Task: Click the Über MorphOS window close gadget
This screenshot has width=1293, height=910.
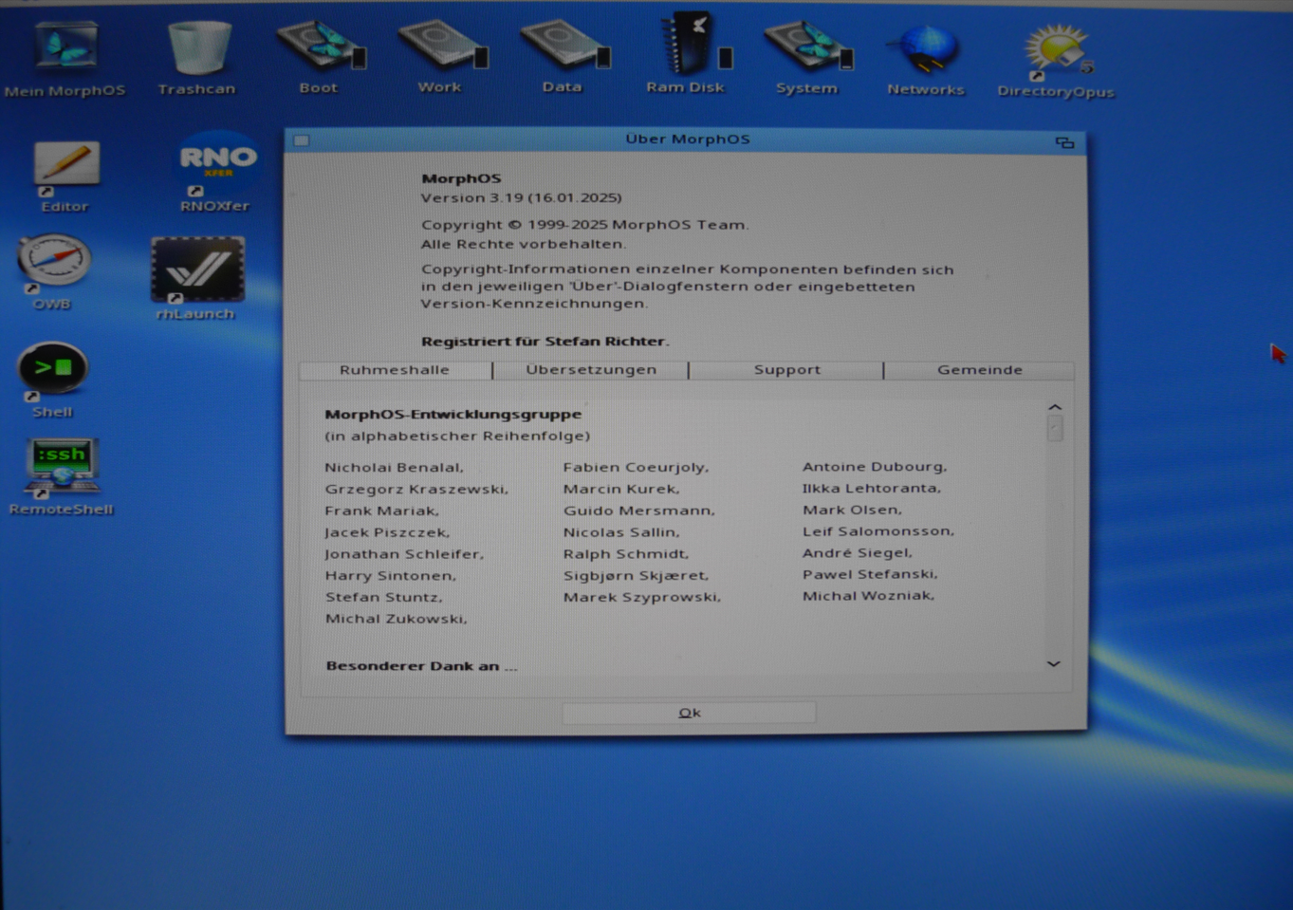Action: [x=302, y=140]
